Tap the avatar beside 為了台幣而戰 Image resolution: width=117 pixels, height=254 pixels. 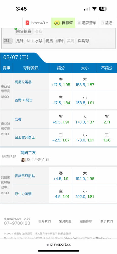pyautogui.click(x=23, y=160)
